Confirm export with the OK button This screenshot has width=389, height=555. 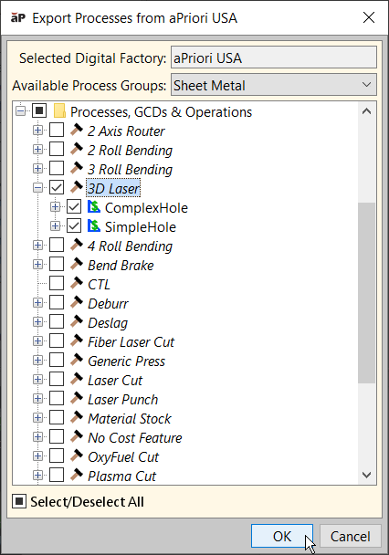pyautogui.click(x=282, y=536)
